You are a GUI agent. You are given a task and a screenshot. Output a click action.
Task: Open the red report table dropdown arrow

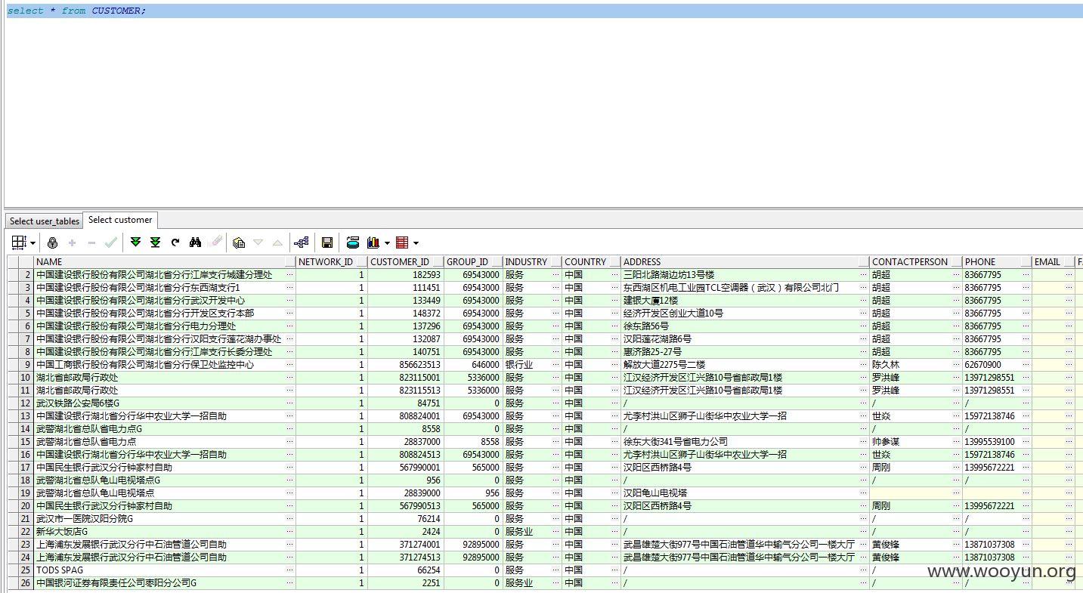[416, 243]
